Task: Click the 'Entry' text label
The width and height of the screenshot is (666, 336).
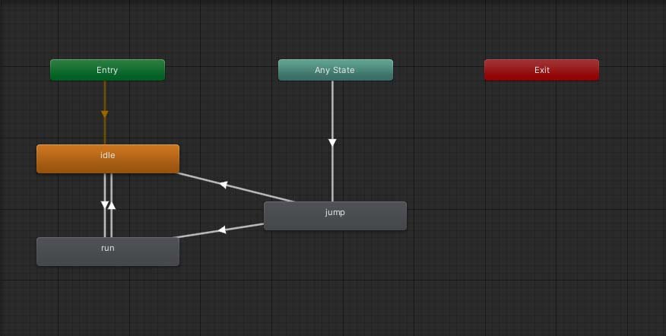Action: (107, 70)
